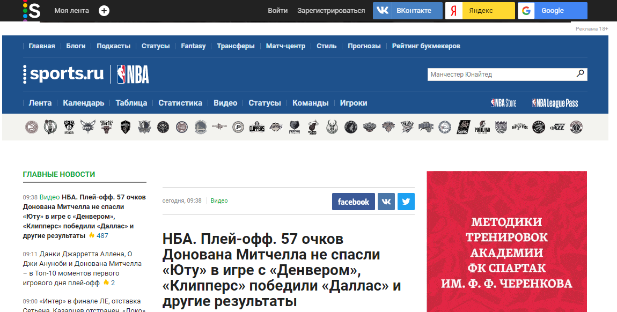The height and width of the screenshot is (312, 617).
Task: Open the Sacramento Kings logo
Action: point(501,127)
